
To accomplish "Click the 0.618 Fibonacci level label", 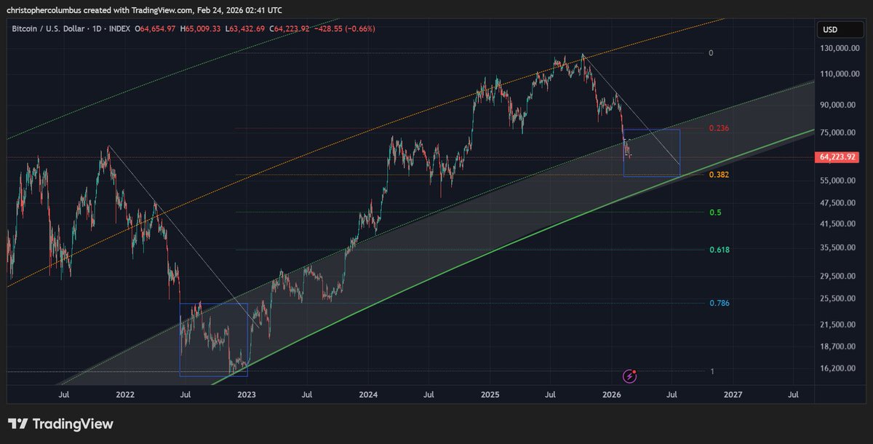I will point(719,250).
